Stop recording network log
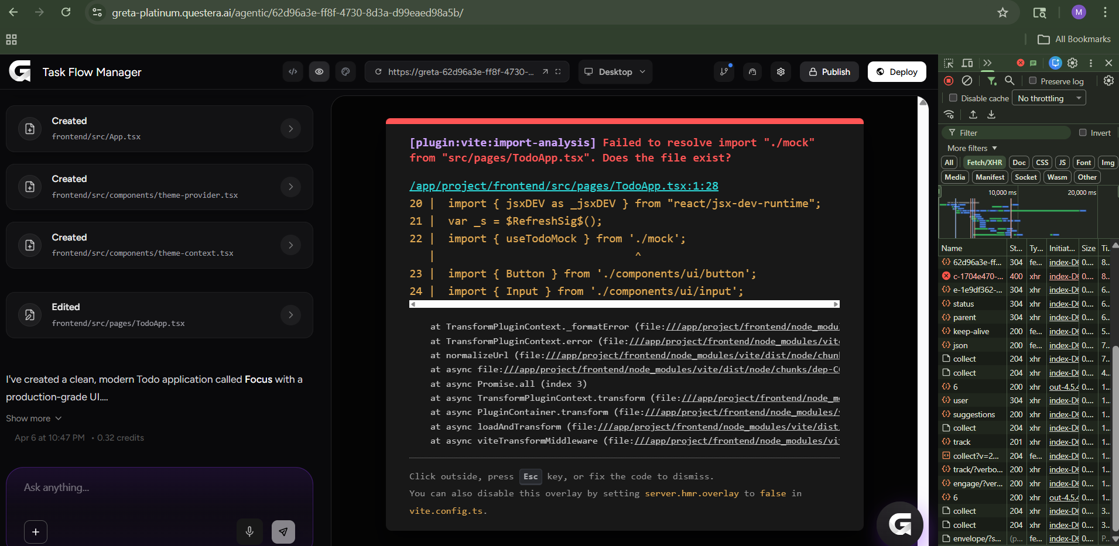 pos(949,81)
